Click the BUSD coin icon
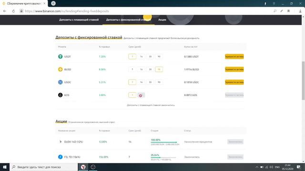The image size is (305, 171). (61, 69)
